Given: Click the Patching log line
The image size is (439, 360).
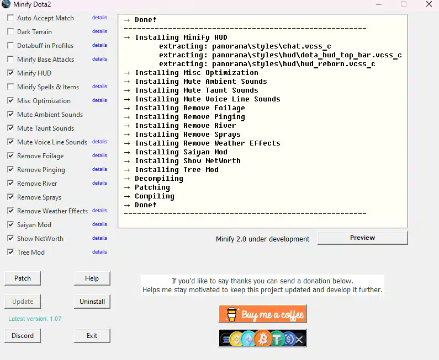Looking at the screenshot, I should [x=147, y=187].
